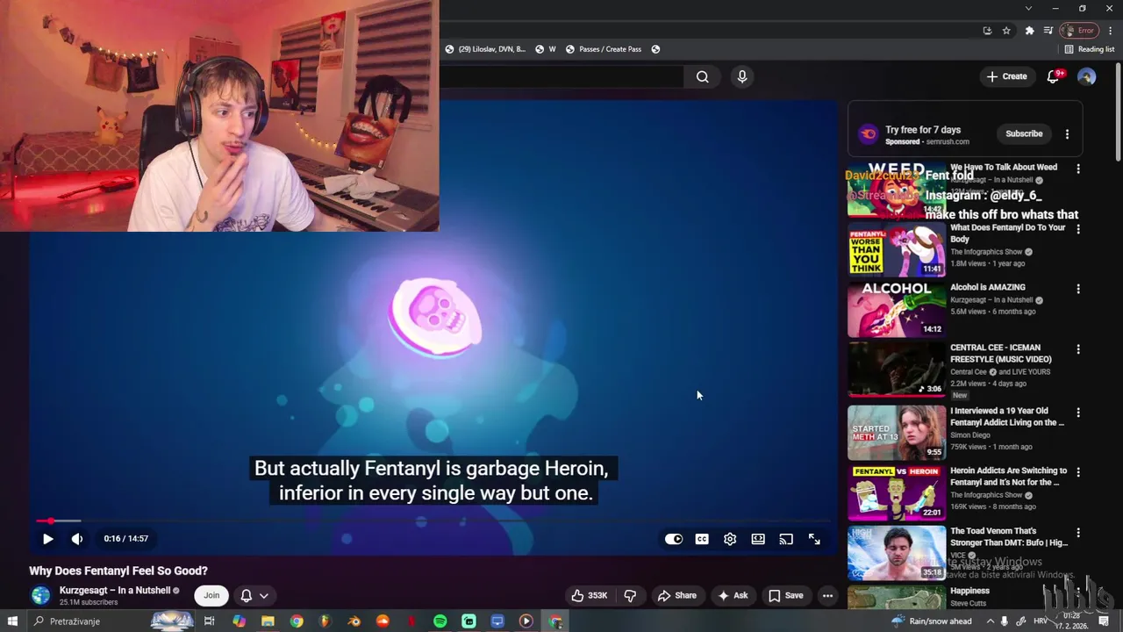Click the Alcohol is AMAZING title
This screenshot has height=632, width=1123.
[x=988, y=287]
